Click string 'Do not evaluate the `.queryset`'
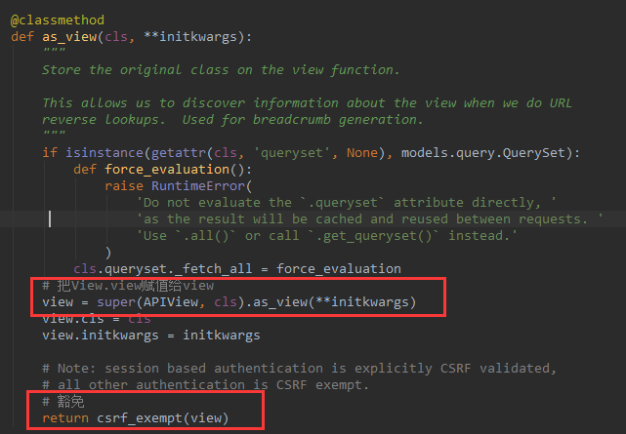 [346, 203]
